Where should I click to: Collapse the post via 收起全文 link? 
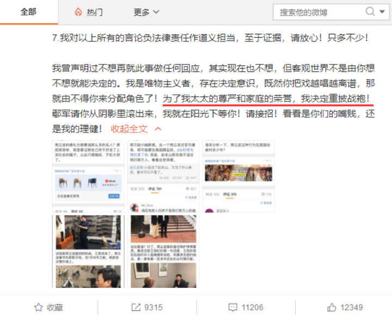129,129
